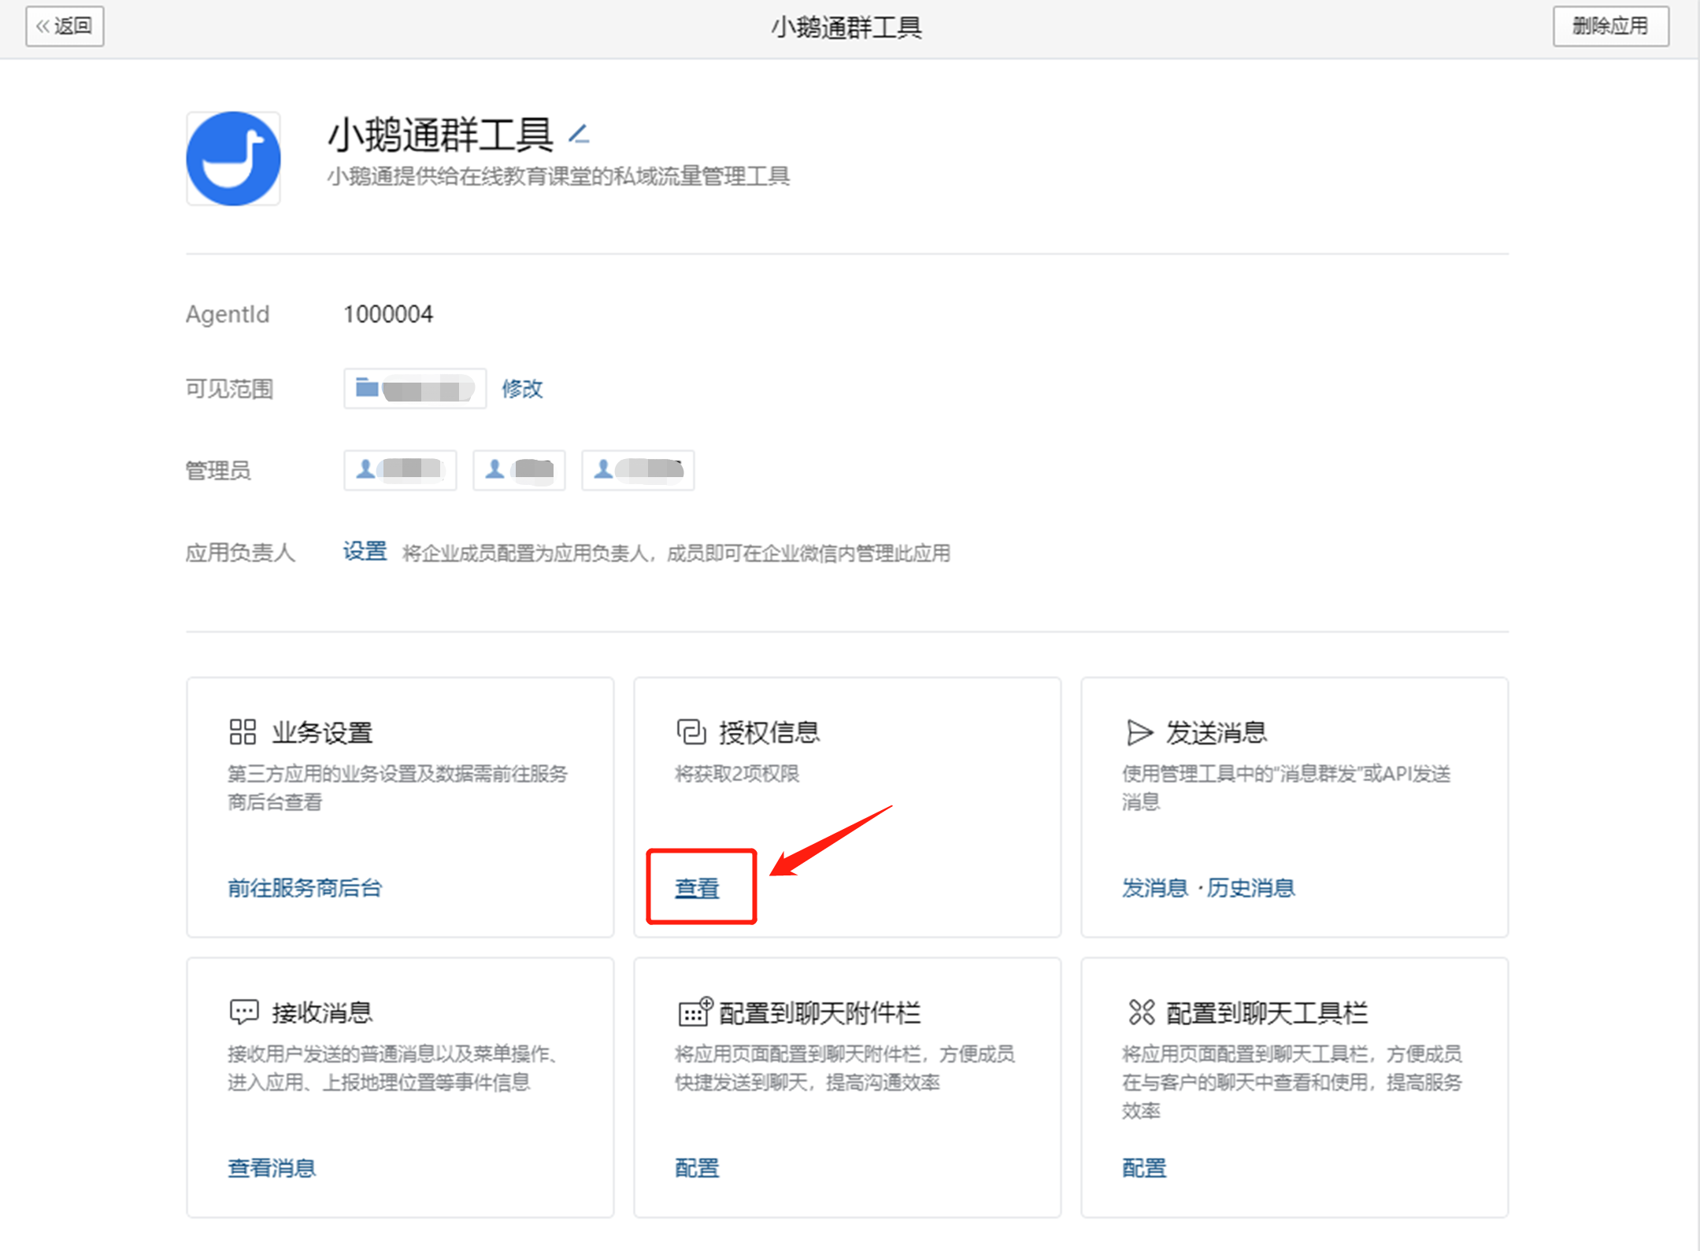The width and height of the screenshot is (1700, 1251).
Task: Click the 业务设置 grid icon
Action: pyautogui.click(x=243, y=731)
